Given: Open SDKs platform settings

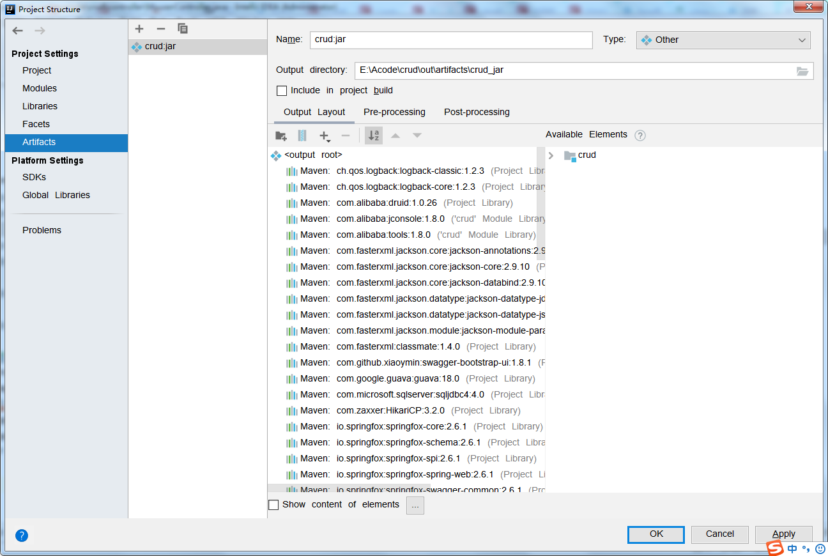Looking at the screenshot, I should click(x=66, y=177).
